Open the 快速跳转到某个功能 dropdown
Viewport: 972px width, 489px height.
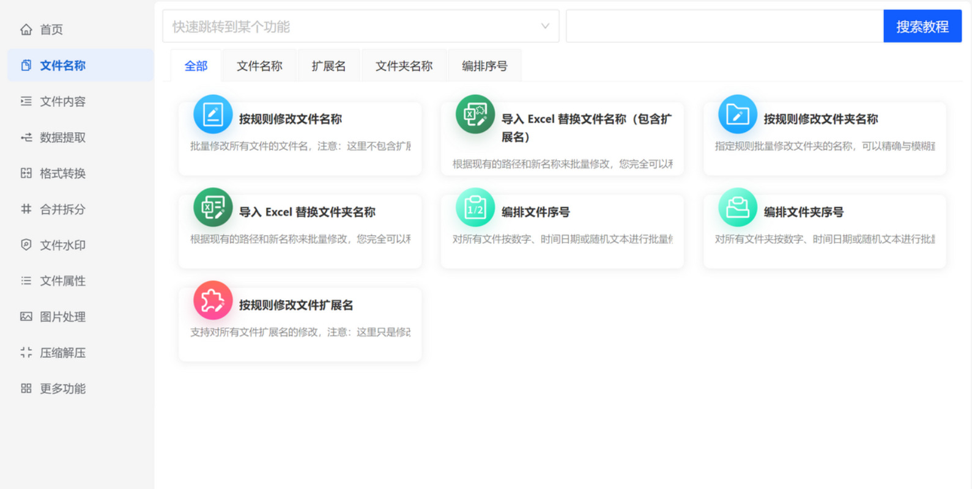[361, 26]
